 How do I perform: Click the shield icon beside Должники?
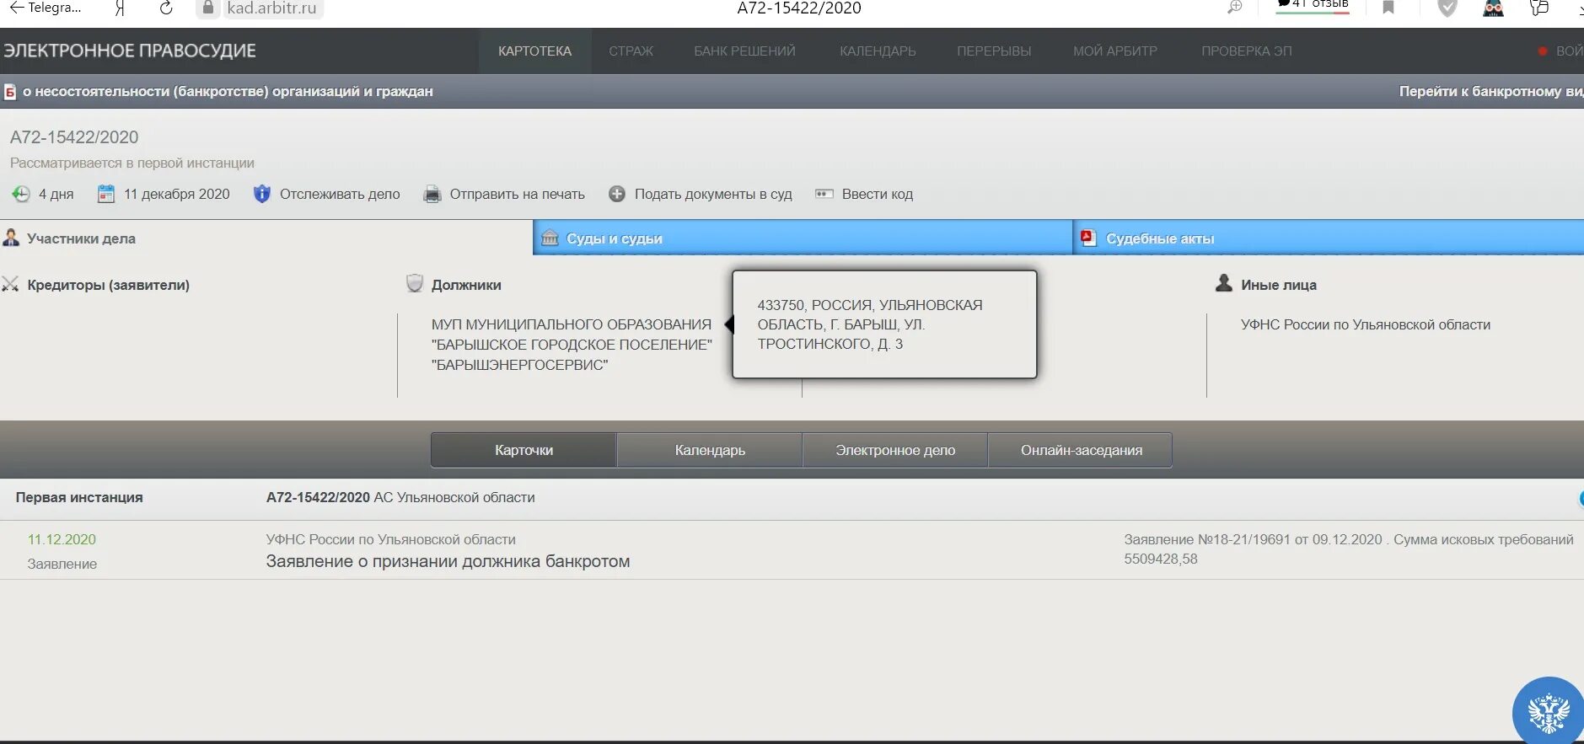point(415,283)
